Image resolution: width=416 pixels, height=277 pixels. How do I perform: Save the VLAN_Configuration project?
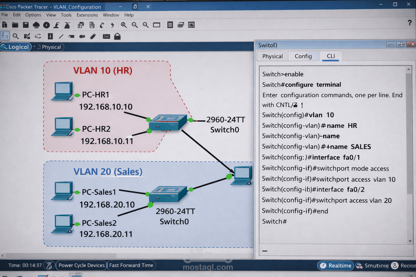tap(26, 25)
